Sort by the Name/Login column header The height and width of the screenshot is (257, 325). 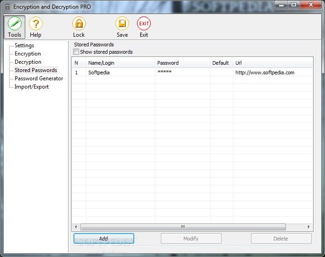(x=120, y=63)
